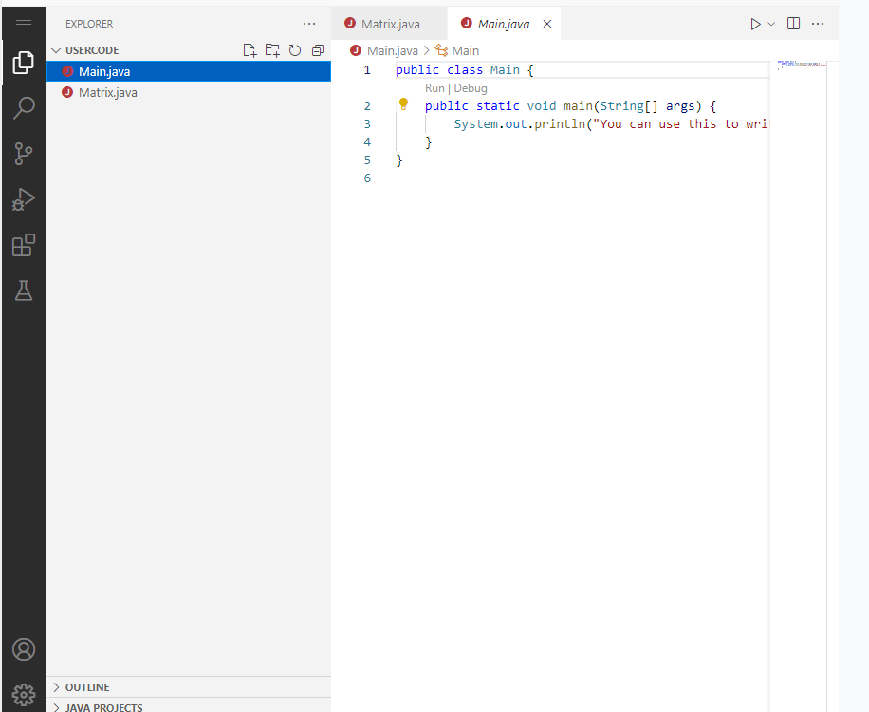Open the Run and Debug view
869x712 pixels.
click(x=24, y=198)
